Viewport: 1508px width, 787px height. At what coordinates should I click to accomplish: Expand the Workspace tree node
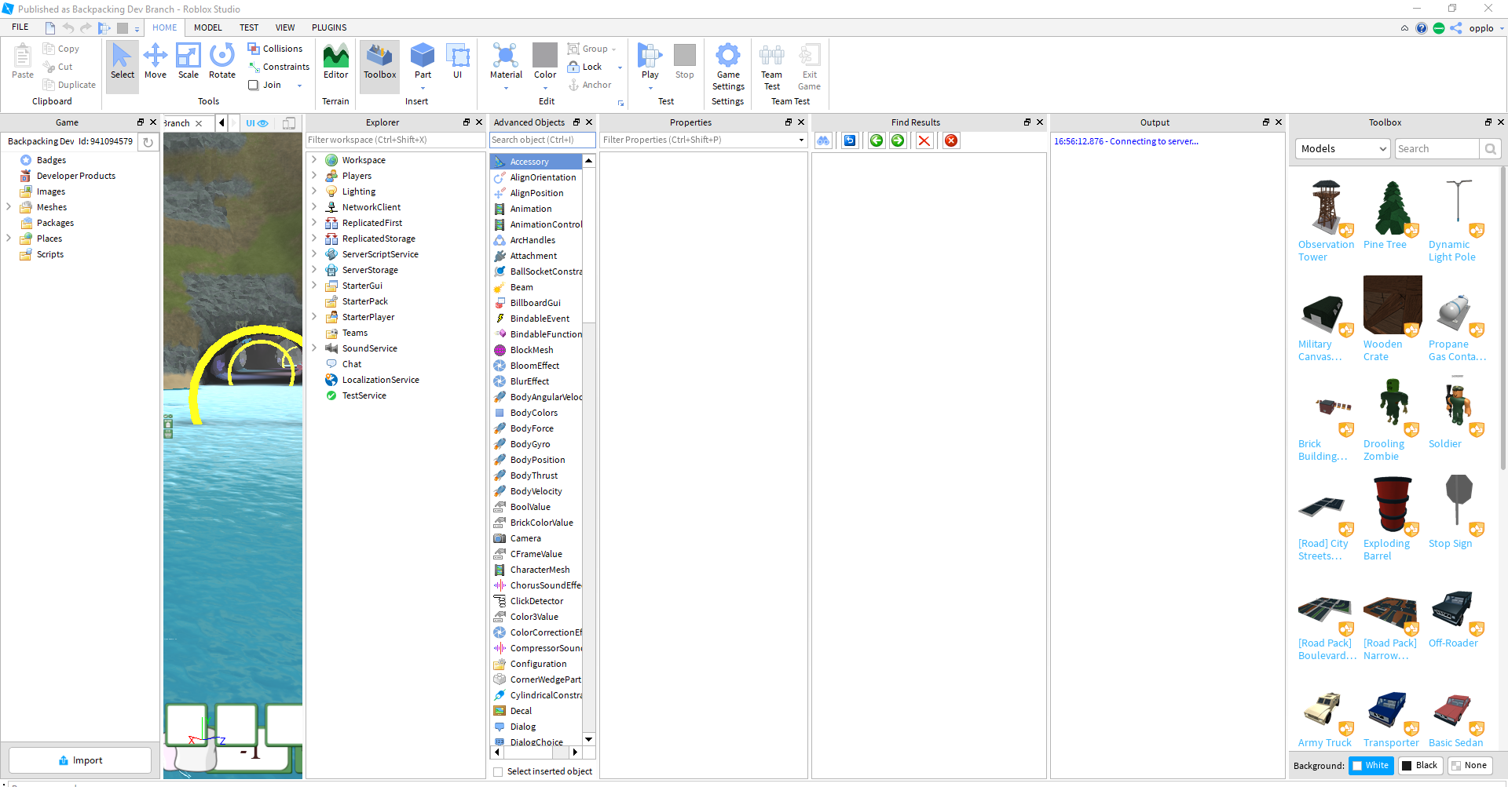tap(314, 160)
